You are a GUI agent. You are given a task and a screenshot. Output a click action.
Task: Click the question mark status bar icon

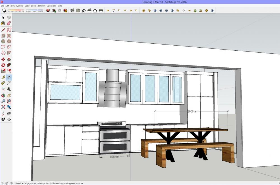pos(3,183)
